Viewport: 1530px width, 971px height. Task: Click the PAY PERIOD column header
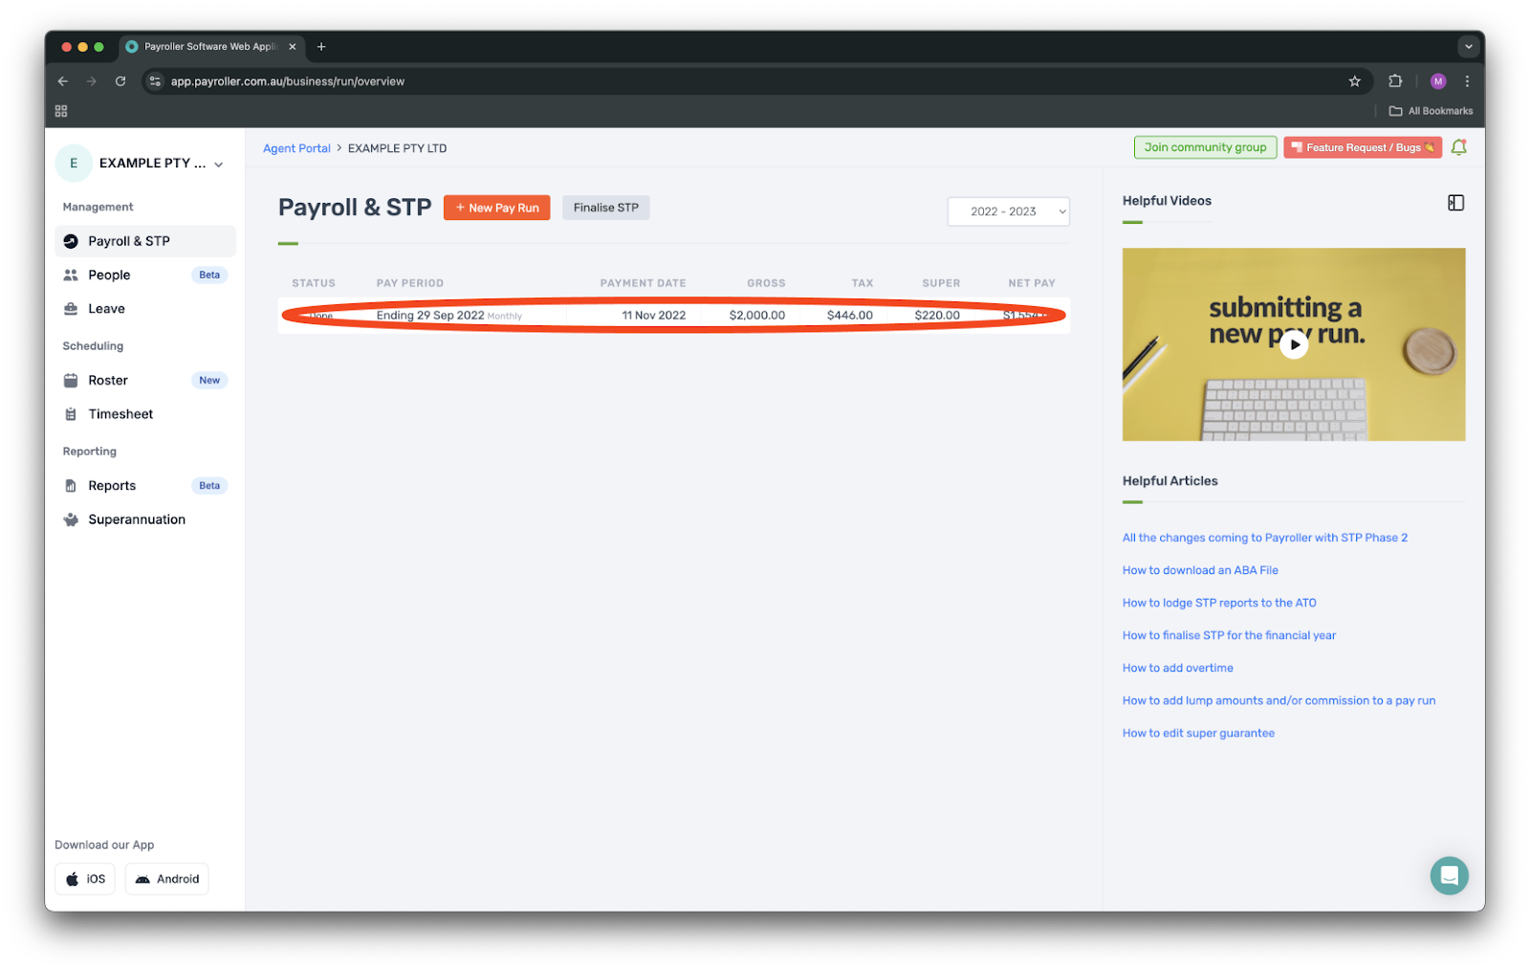click(410, 283)
